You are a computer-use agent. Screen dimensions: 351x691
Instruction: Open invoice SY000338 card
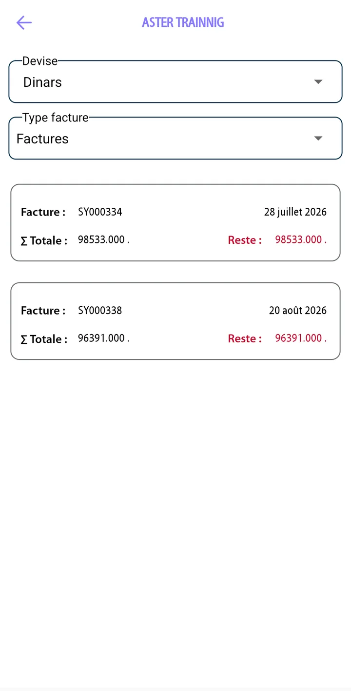(175, 321)
